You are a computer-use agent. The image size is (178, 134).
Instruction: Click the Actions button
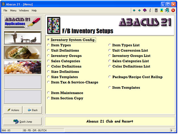[13, 110]
